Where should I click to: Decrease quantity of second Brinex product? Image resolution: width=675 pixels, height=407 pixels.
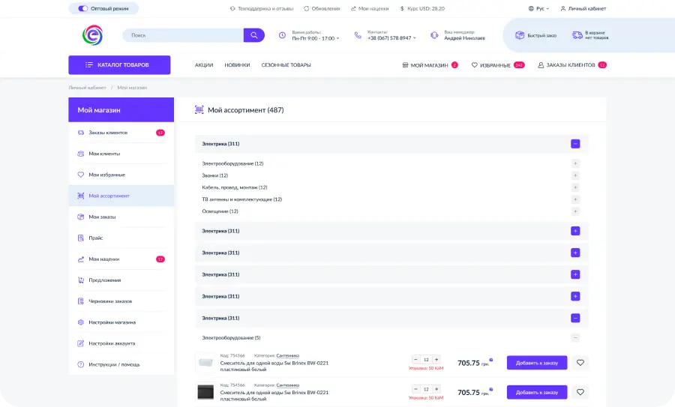tap(415, 389)
